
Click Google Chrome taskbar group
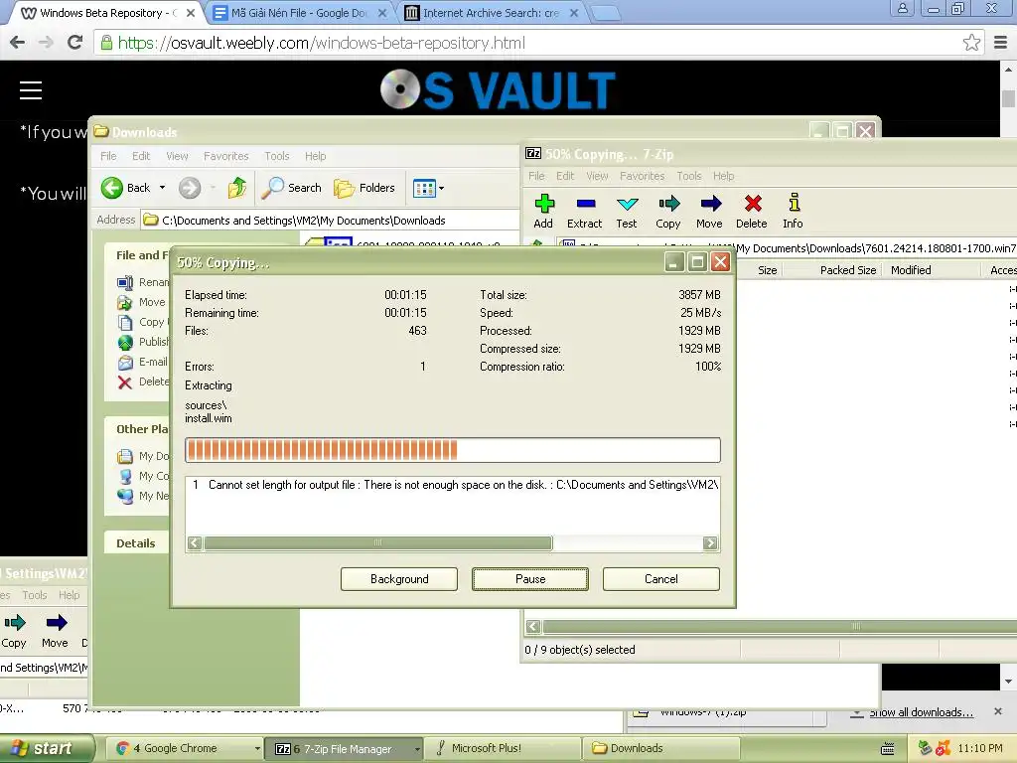click(184, 749)
